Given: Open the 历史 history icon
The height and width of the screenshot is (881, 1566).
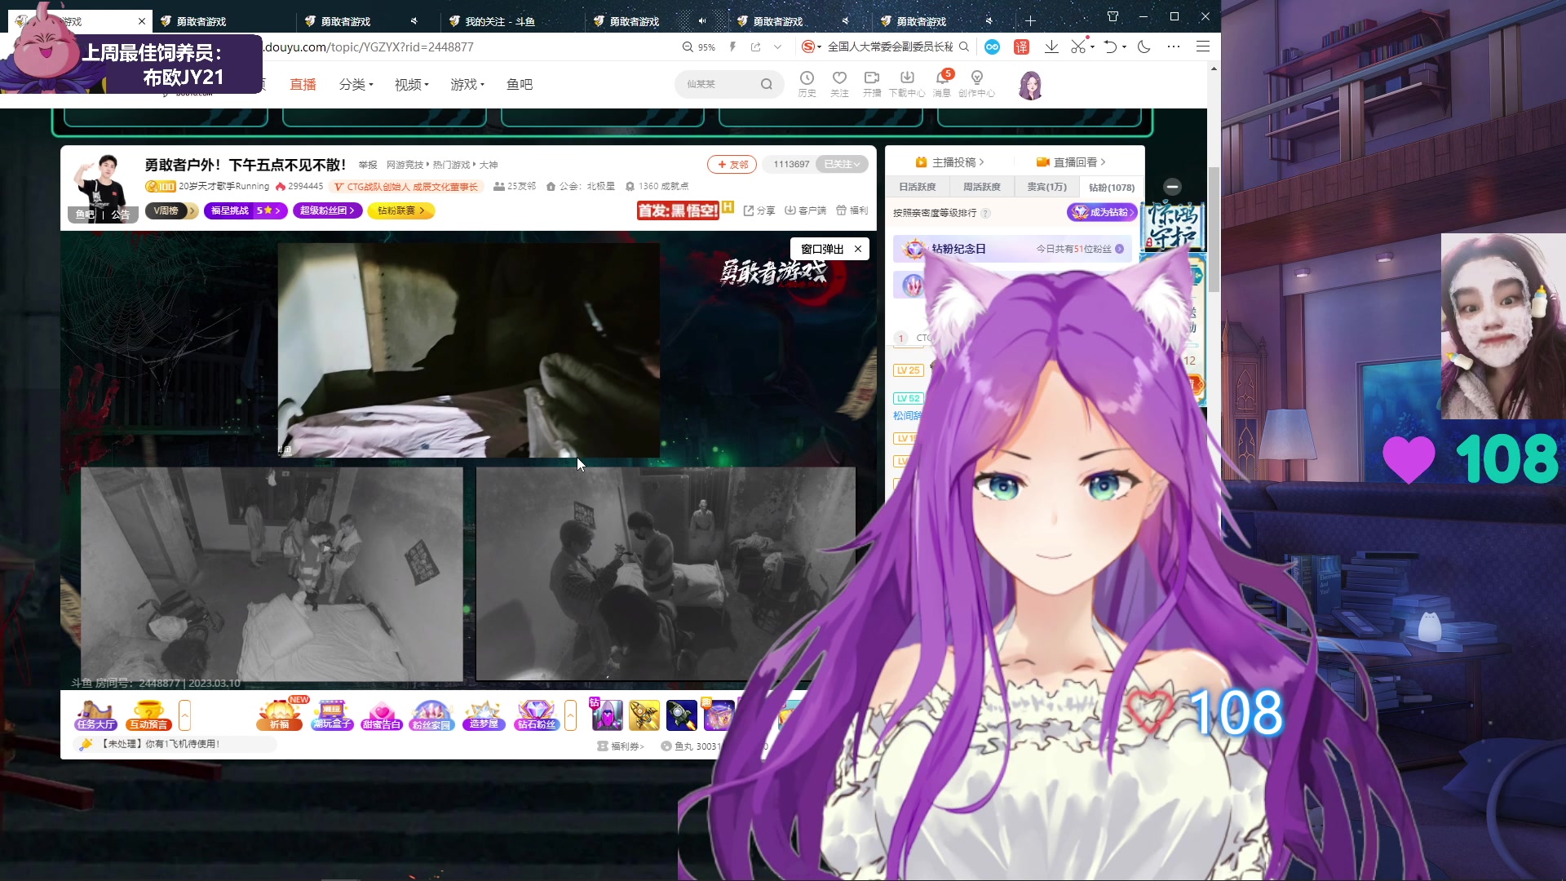Looking at the screenshot, I should point(807,83).
